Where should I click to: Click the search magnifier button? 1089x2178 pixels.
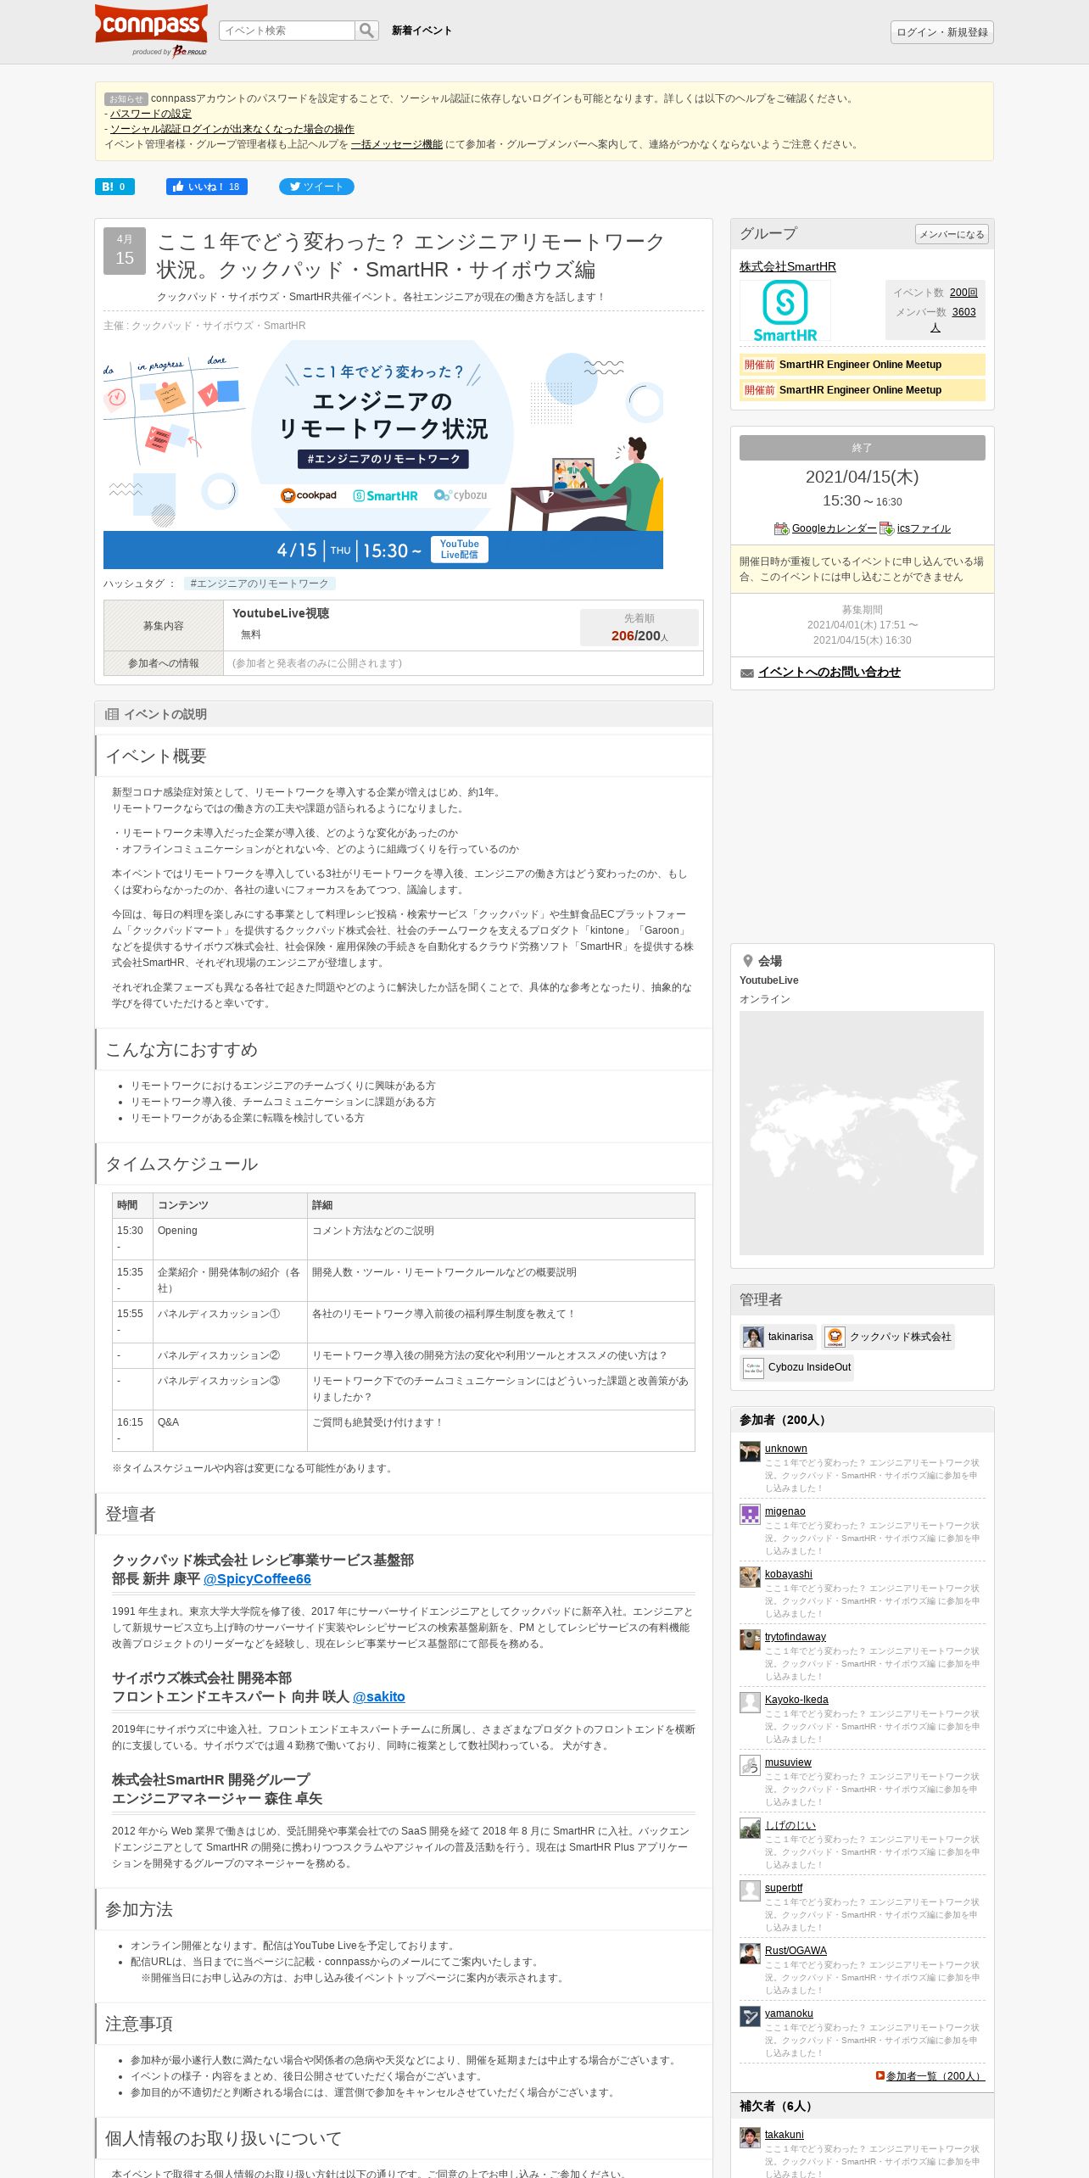[366, 31]
